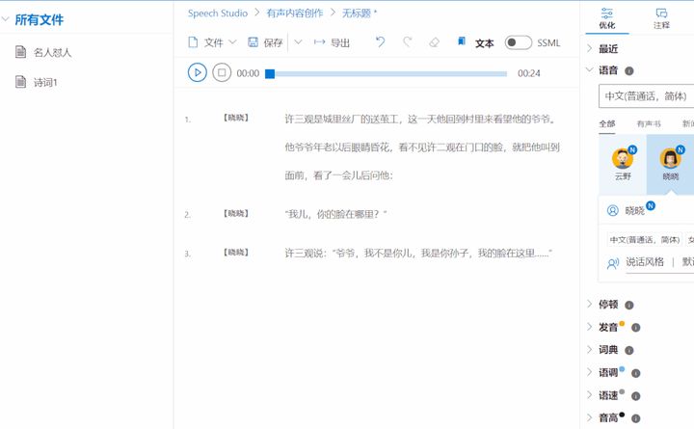
Task: Click paragraph 3 text starting 许三观说
Action: point(418,254)
